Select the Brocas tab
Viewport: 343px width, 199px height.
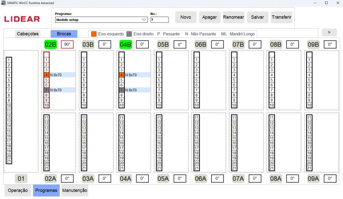tap(64, 34)
